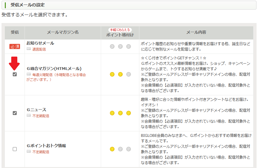Click the 必須 badge for お知らせメール
Image resolution: width=259 pixels, height=168 pixels.
coord(15,47)
